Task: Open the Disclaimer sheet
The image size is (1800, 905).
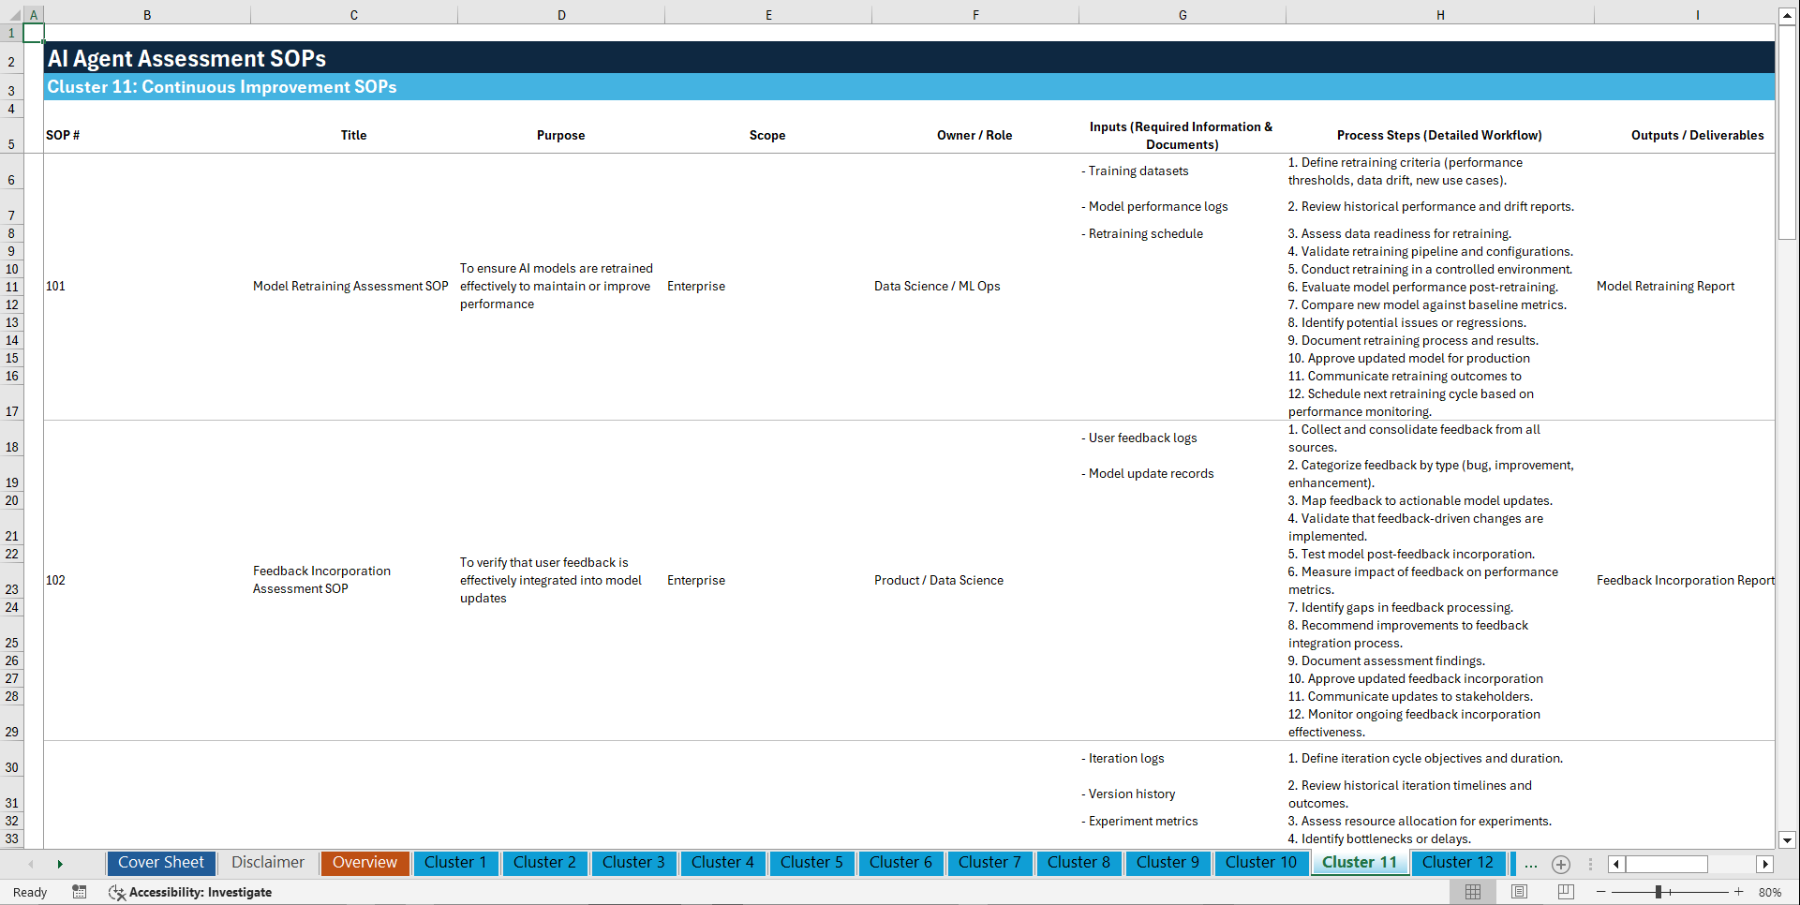Action: click(x=267, y=863)
